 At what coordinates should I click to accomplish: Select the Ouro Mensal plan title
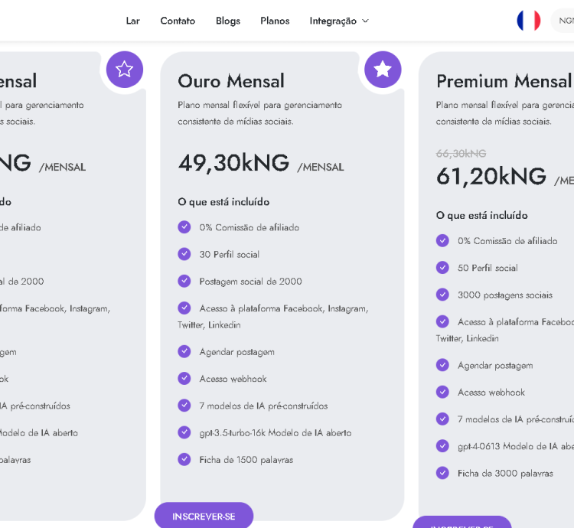tap(231, 81)
